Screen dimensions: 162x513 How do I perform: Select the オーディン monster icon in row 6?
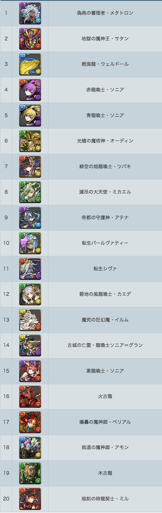point(30,141)
